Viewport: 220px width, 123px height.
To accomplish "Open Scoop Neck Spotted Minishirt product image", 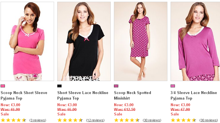I will (141, 41).
